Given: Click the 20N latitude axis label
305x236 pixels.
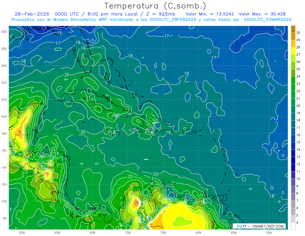Looking at the screenshot, I should pyautogui.click(x=4, y=116).
